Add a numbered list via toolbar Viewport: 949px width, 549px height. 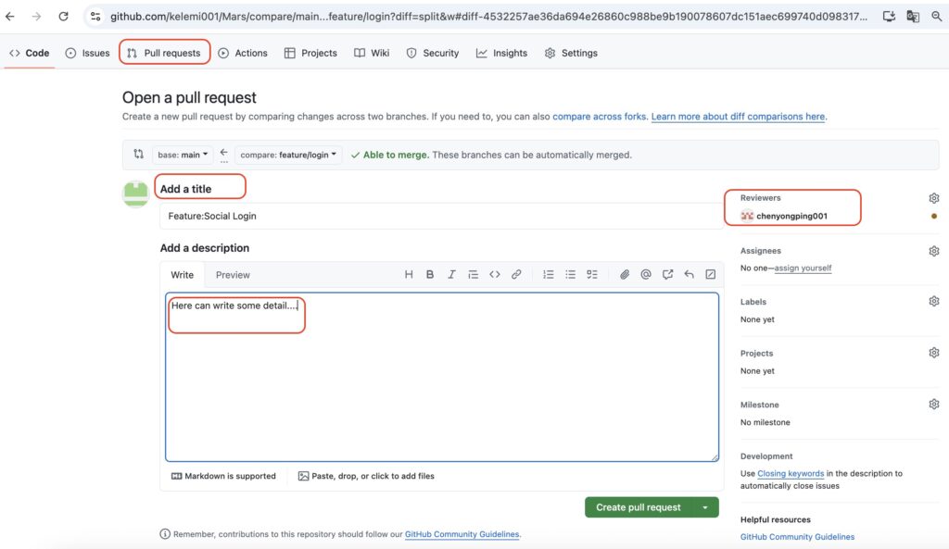click(x=549, y=275)
